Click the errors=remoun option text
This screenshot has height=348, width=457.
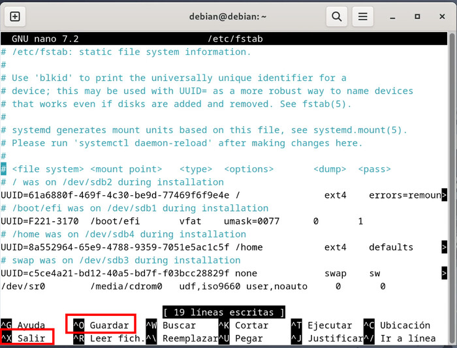coord(405,195)
